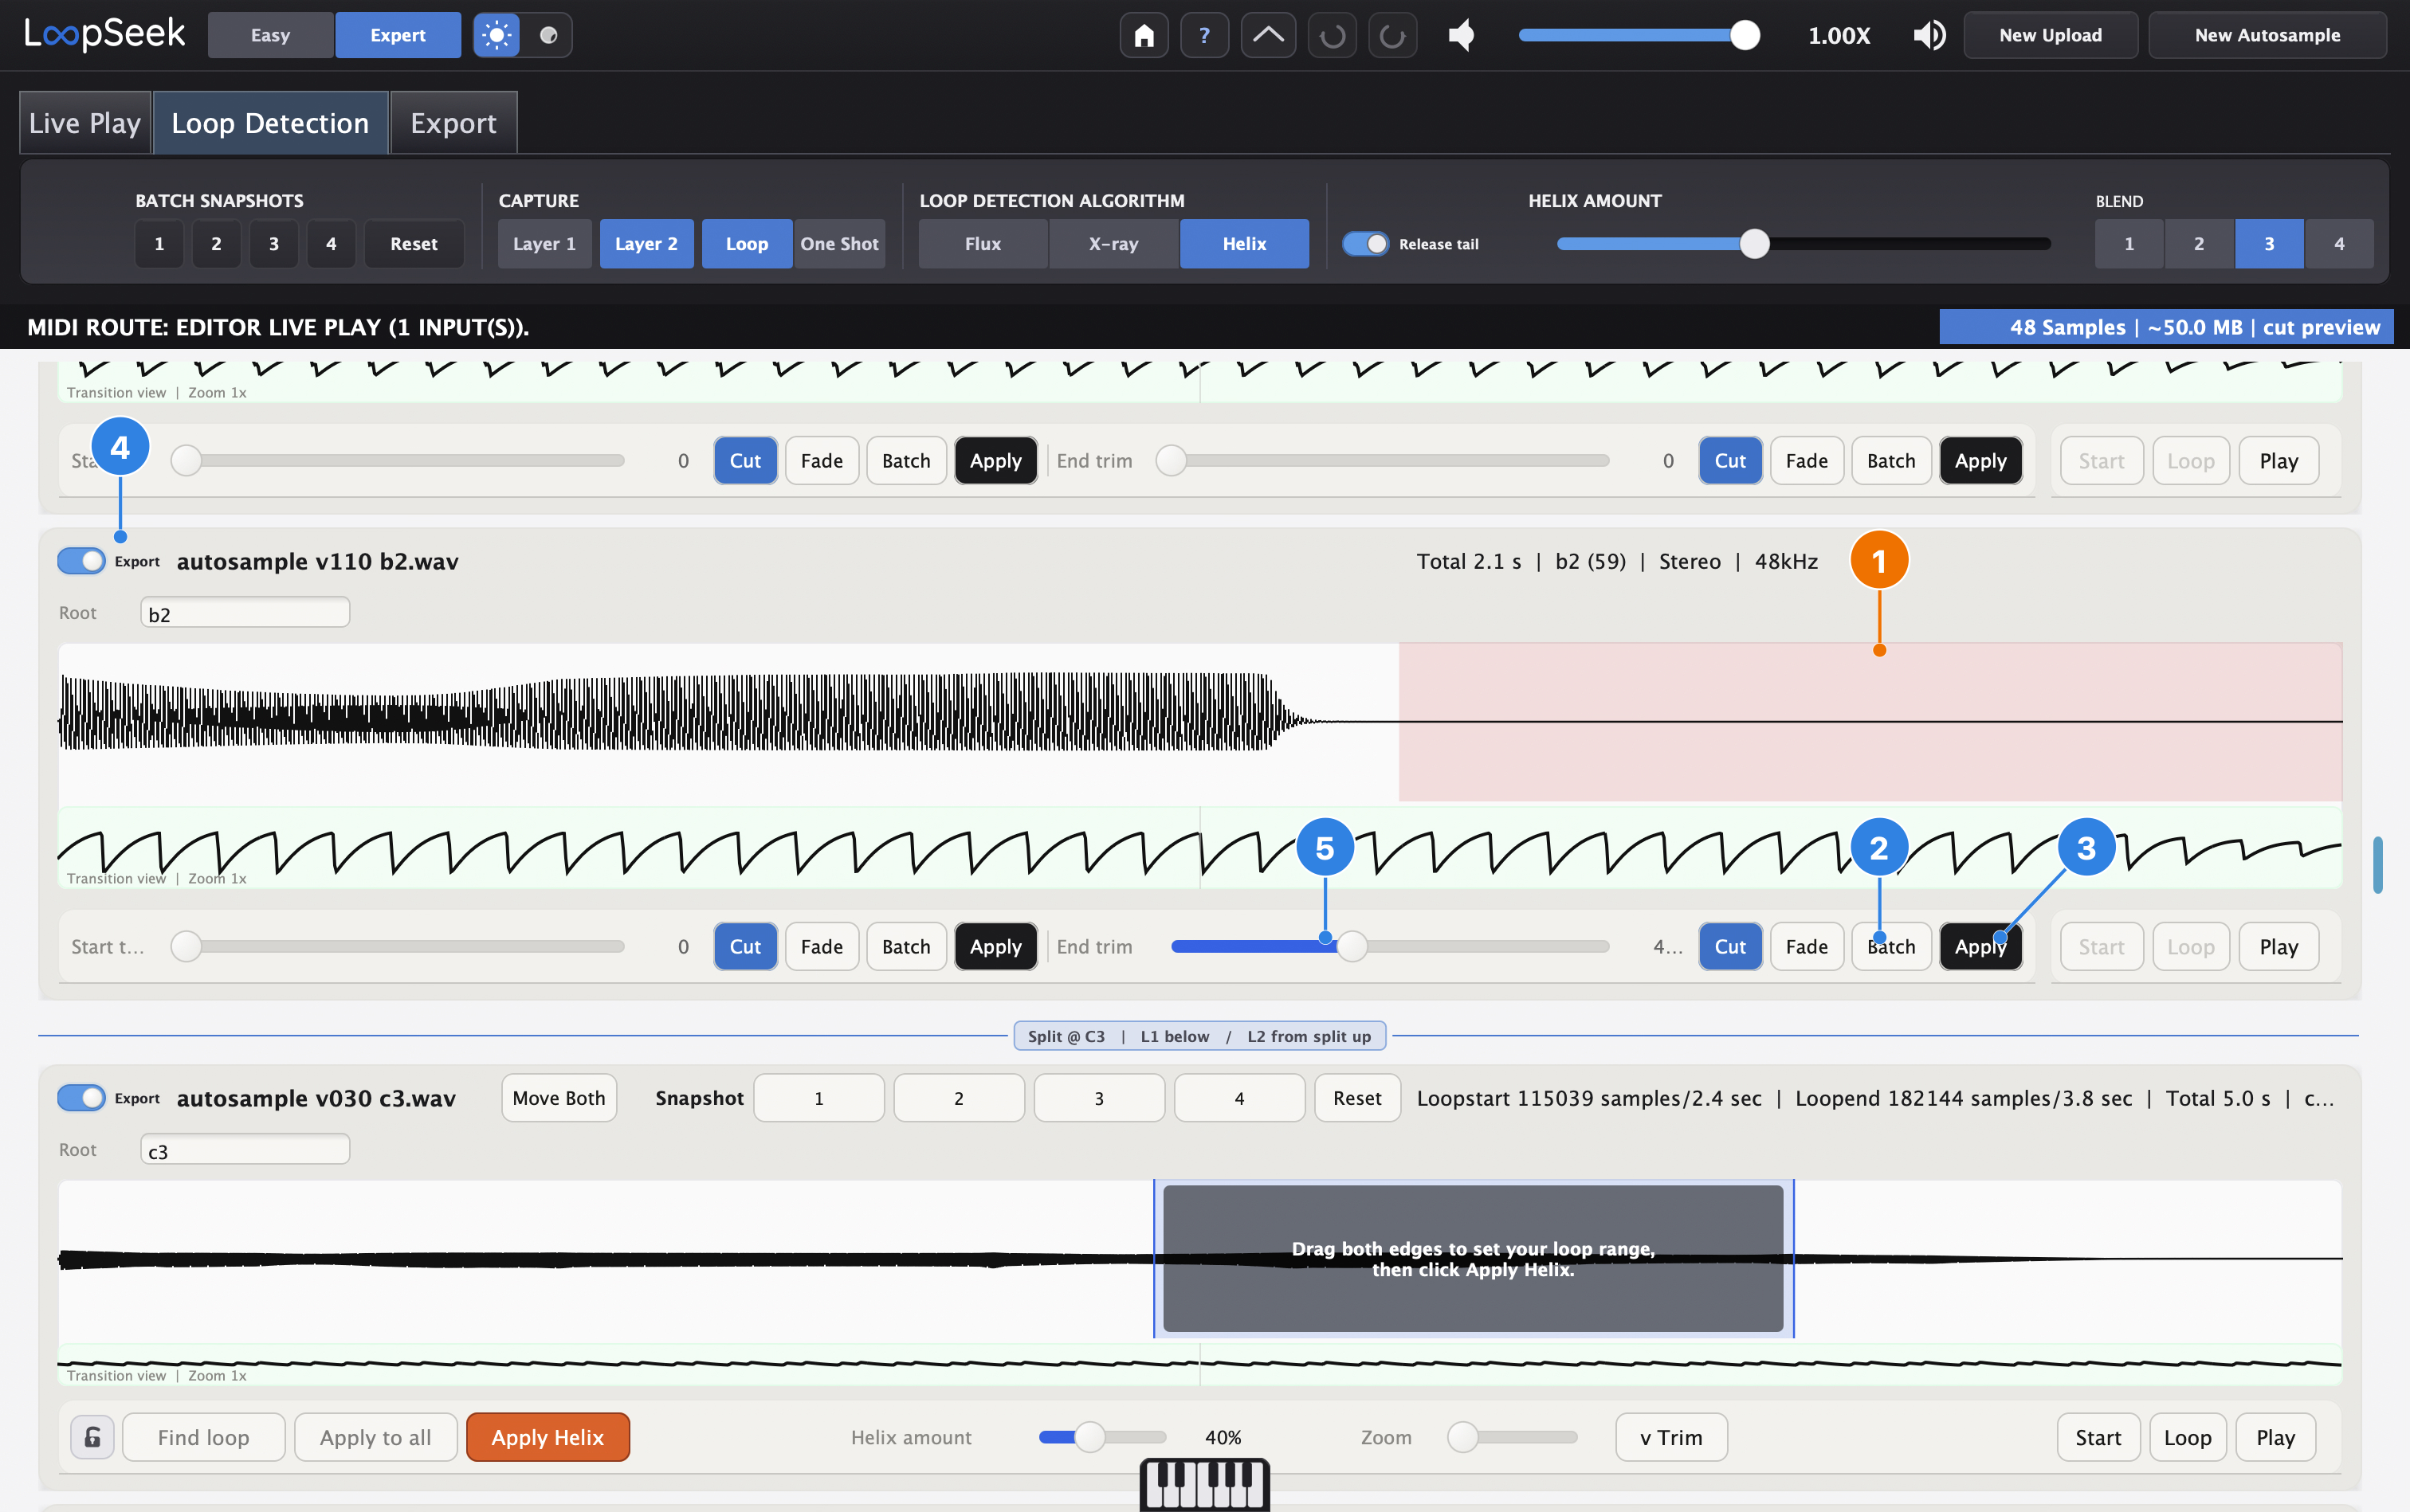2410x1512 pixels.
Task: Open the Loop Detection tab
Action: coord(270,123)
